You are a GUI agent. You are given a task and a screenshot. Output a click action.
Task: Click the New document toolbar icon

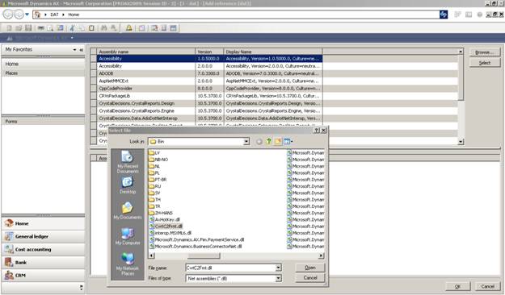tap(10, 28)
